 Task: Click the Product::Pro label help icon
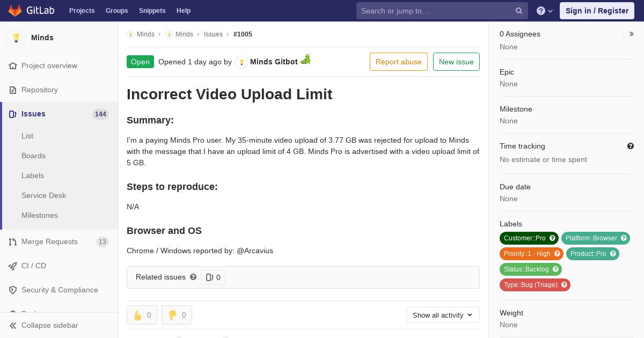click(613, 254)
